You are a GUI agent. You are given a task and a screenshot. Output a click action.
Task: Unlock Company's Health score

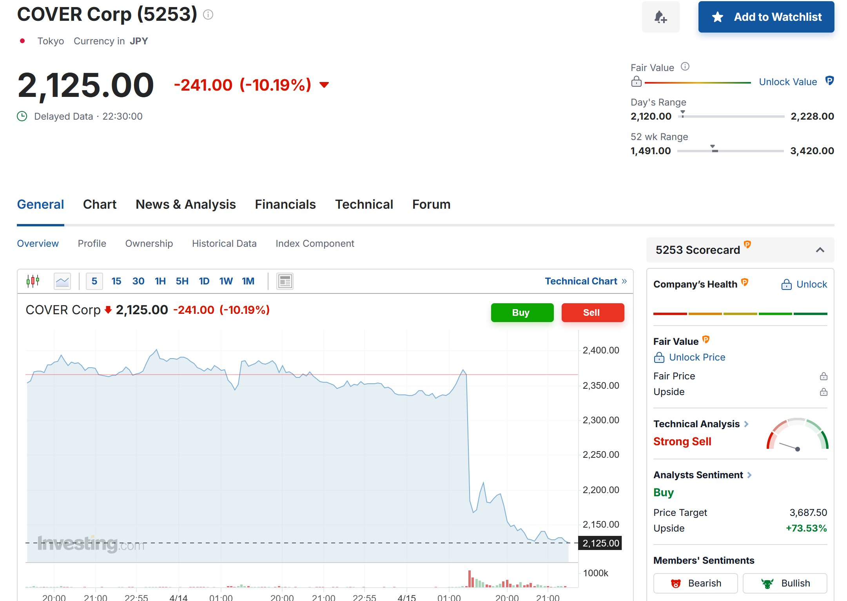pyautogui.click(x=804, y=284)
